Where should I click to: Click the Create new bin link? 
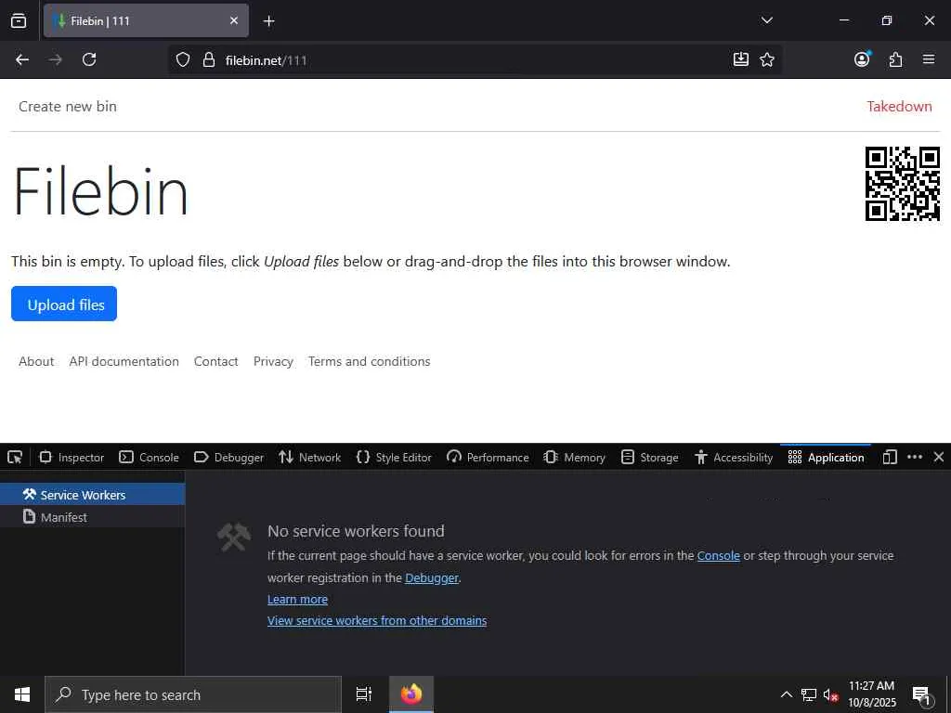tap(67, 106)
